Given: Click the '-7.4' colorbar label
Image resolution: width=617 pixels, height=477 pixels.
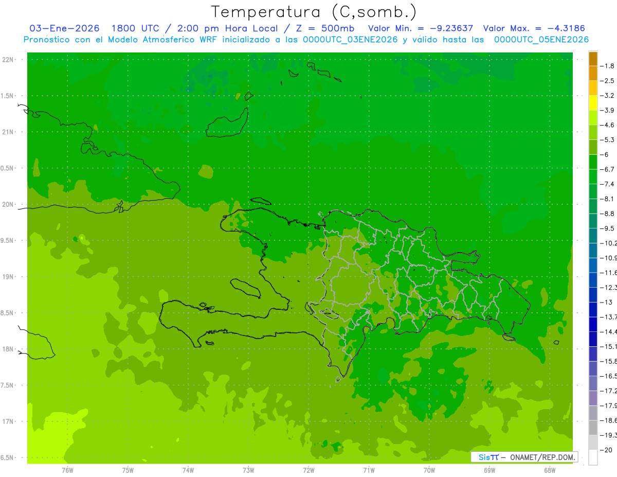Looking at the screenshot, I should pyautogui.click(x=608, y=184).
